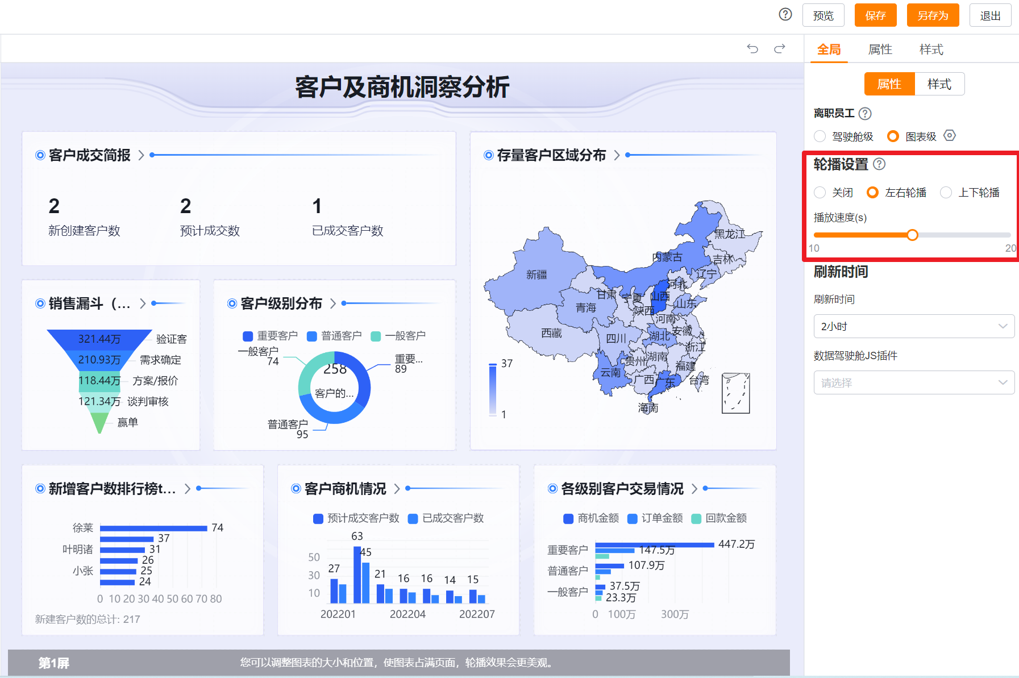Click the arrow next to 客户商机情况 title
Image resolution: width=1019 pixels, height=678 pixels.
[x=397, y=489]
